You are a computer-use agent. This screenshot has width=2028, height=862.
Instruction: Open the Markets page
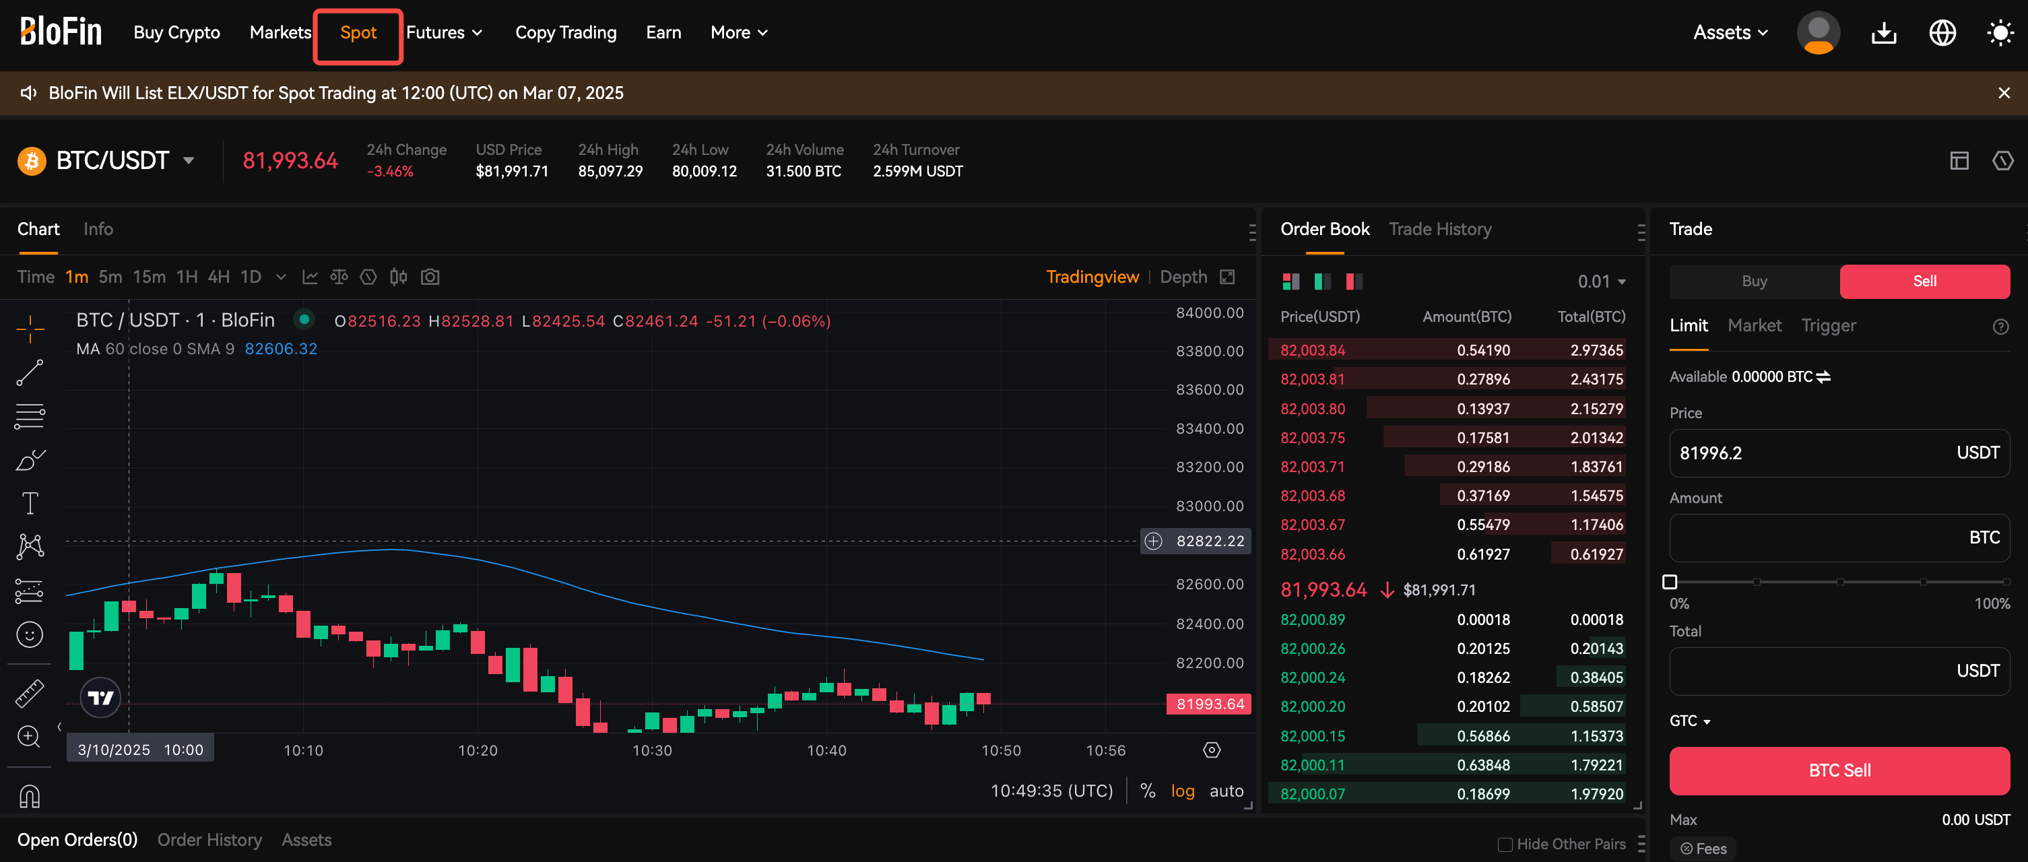point(280,33)
